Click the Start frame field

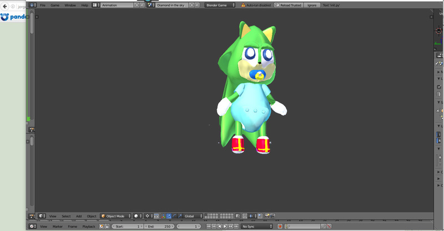point(128,226)
